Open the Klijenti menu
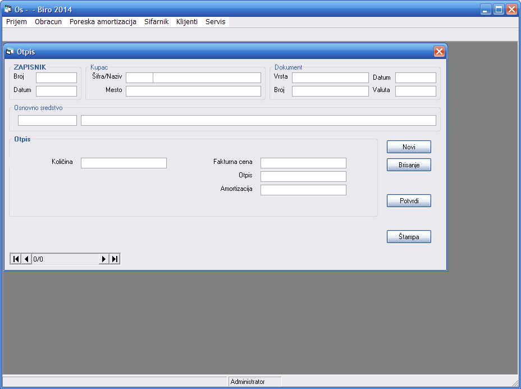The height and width of the screenshot is (389, 521). click(187, 22)
